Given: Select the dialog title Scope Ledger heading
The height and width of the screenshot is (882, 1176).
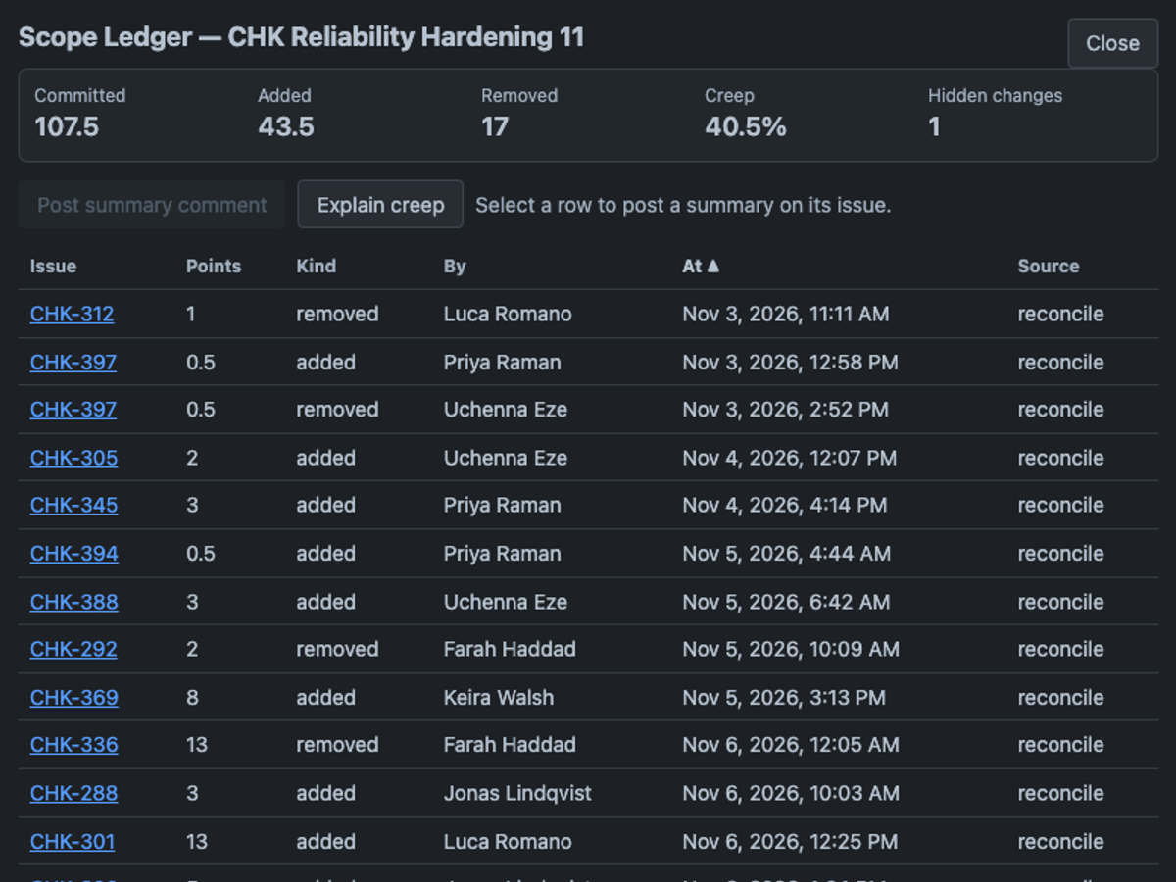Looking at the screenshot, I should coord(302,37).
